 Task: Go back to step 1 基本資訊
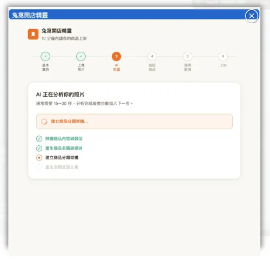[x=45, y=56]
